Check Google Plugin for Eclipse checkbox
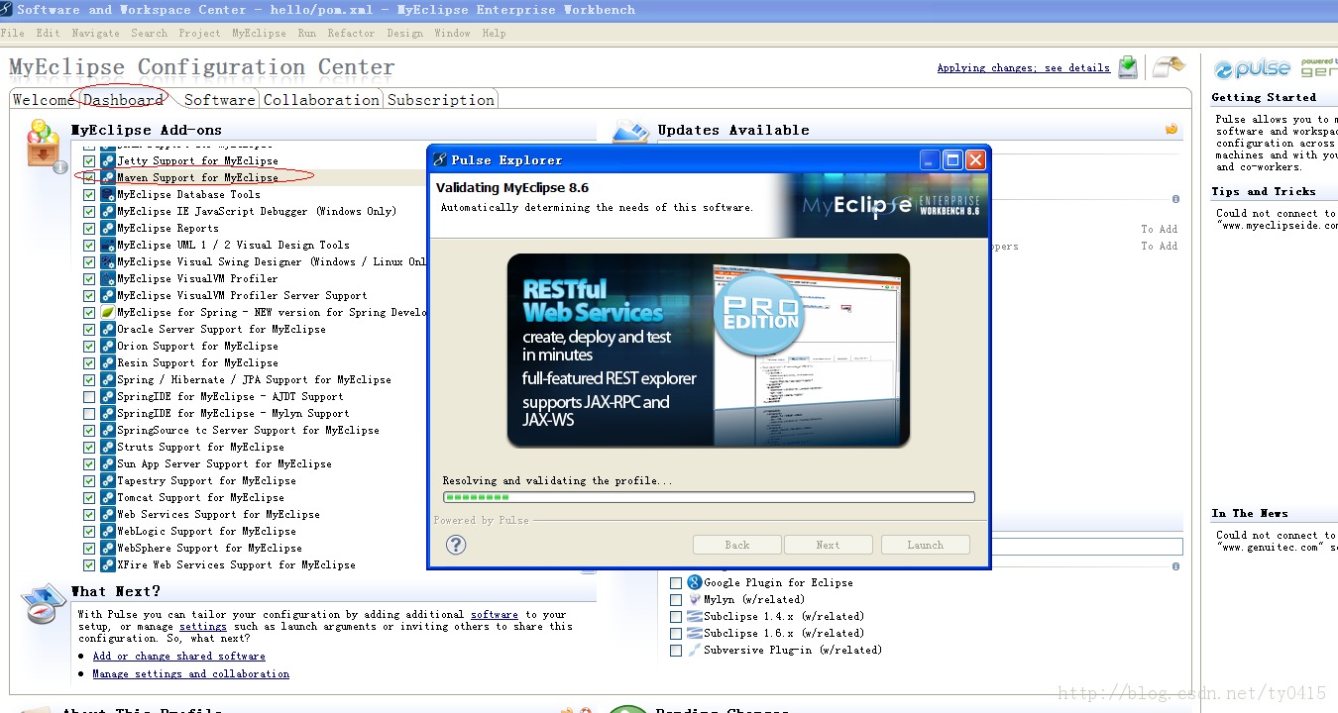The width and height of the screenshot is (1338, 713). pyautogui.click(x=676, y=582)
